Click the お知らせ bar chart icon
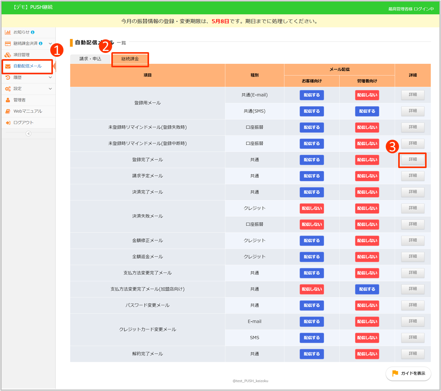The height and width of the screenshot is (391, 441). [8, 32]
